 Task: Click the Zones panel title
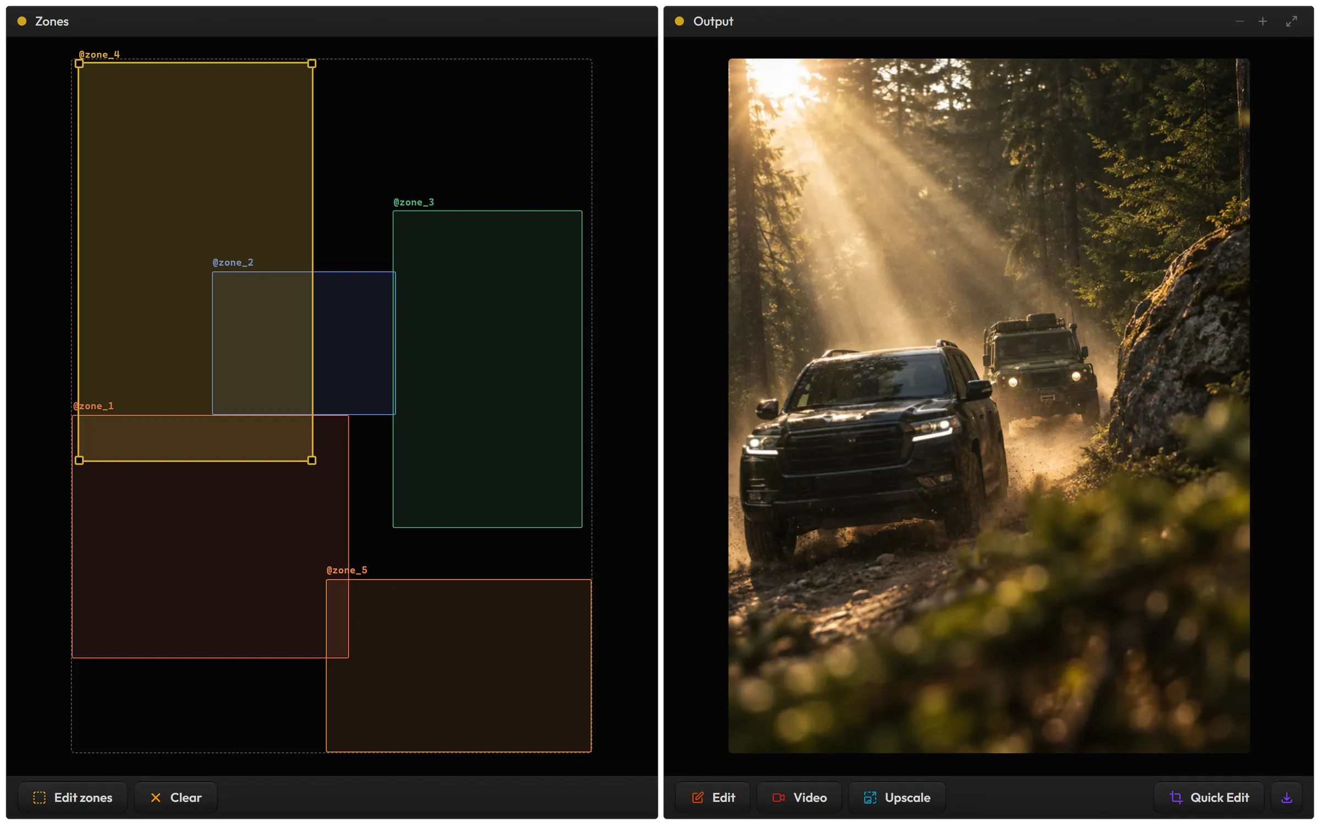(52, 21)
